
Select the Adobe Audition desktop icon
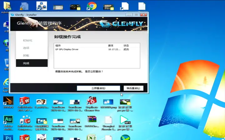pos(8,123)
